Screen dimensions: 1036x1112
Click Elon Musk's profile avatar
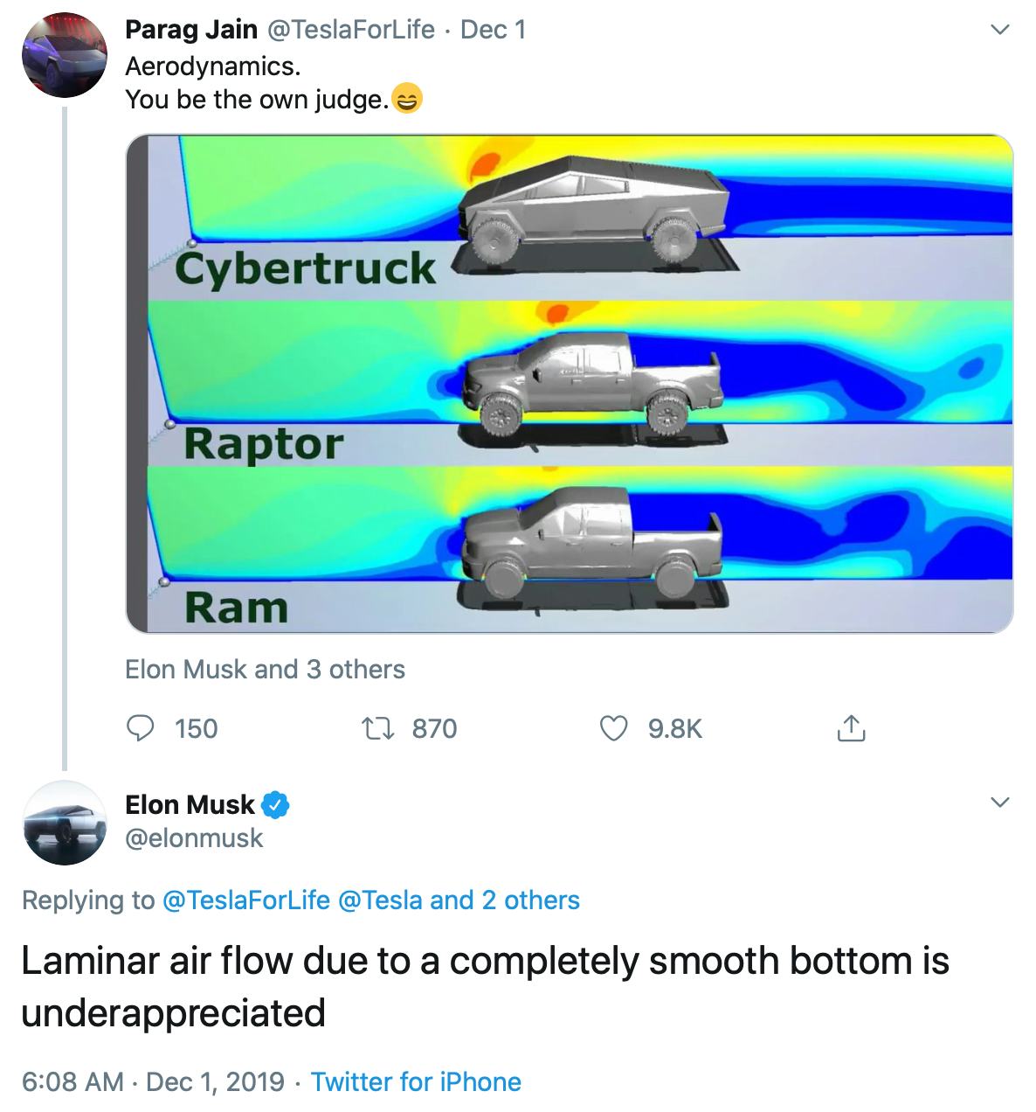pyautogui.click(x=63, y=824)
